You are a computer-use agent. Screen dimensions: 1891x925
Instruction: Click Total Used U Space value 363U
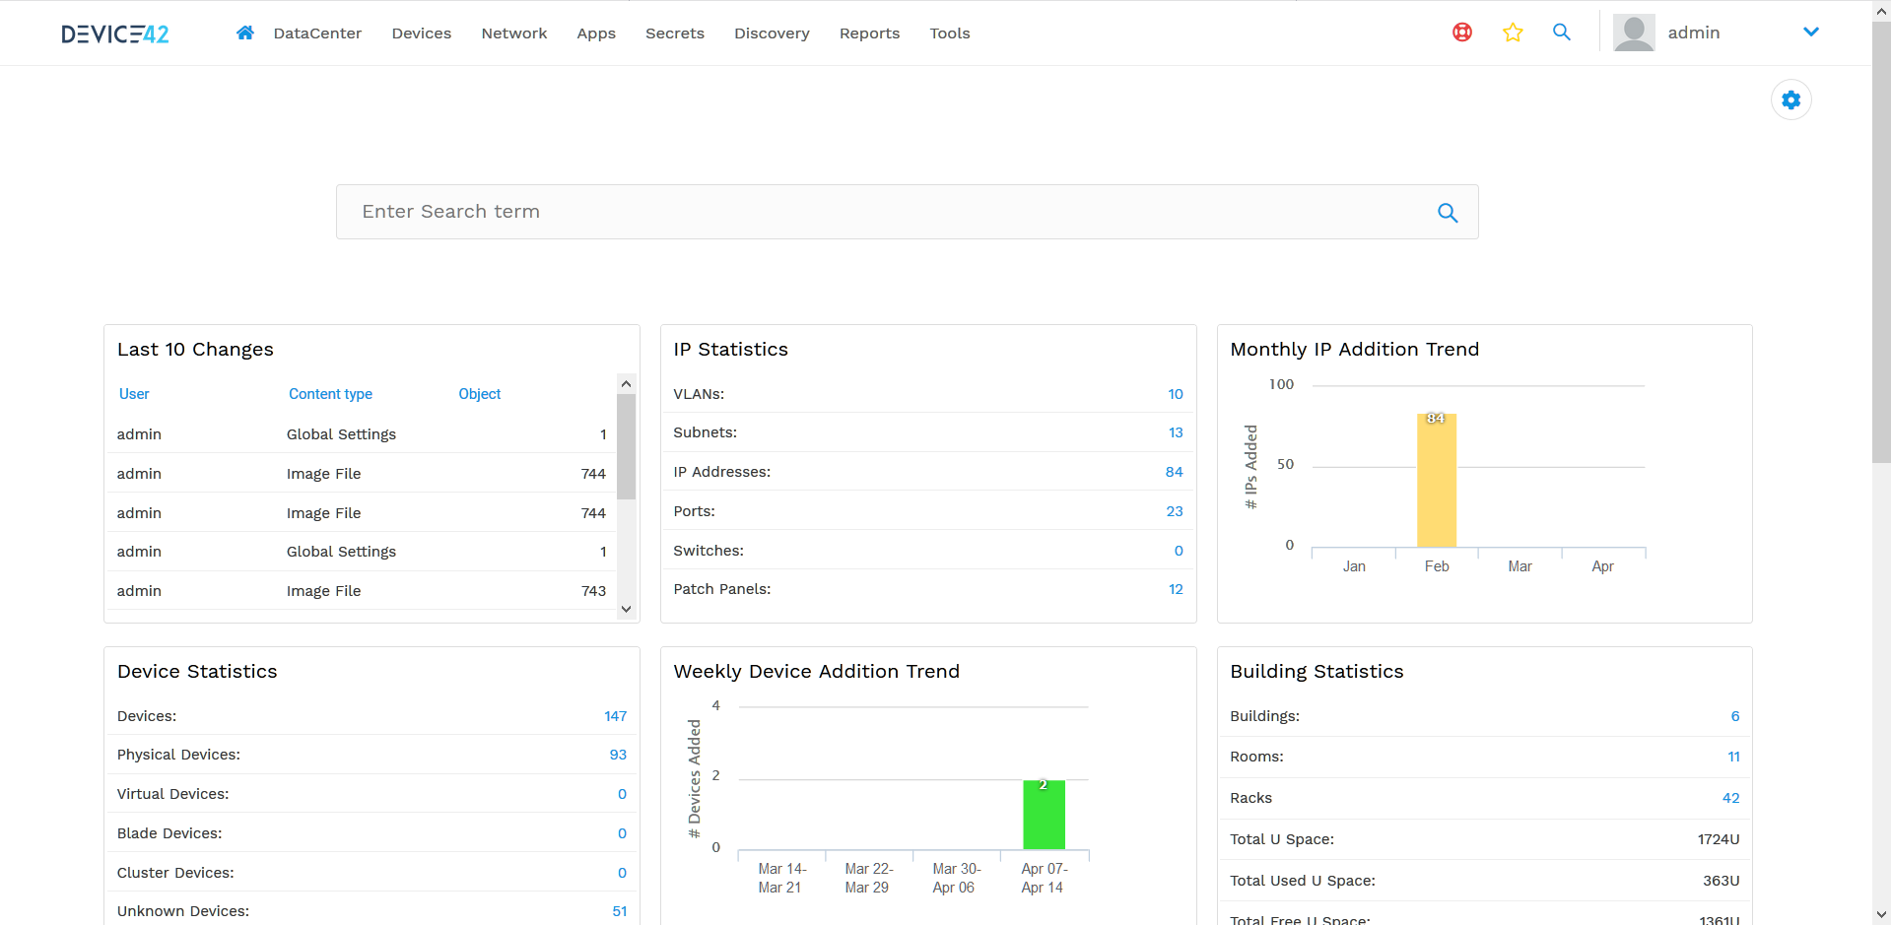coord(1722,881)
